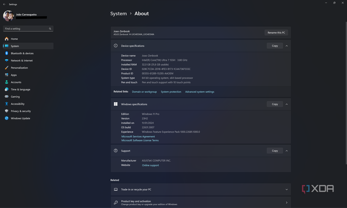Screen dimensions: 347x208
Task: Click the back arrow in Settings title bar
Action: tap(4, 4)
